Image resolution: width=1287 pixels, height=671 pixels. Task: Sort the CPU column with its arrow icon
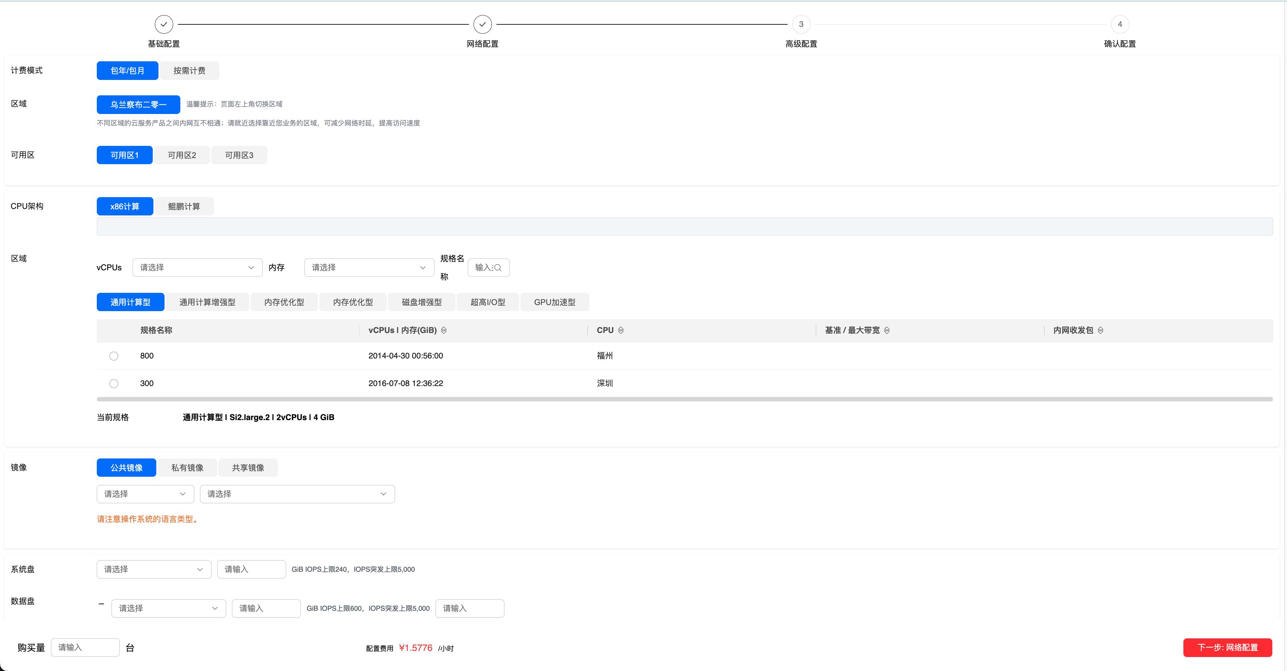click(621, 330)
